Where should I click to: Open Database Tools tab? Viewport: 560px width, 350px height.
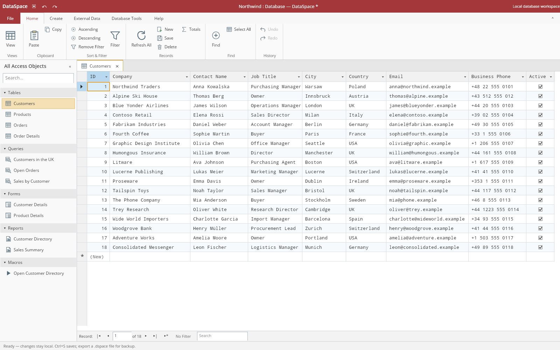pos(127,19)
